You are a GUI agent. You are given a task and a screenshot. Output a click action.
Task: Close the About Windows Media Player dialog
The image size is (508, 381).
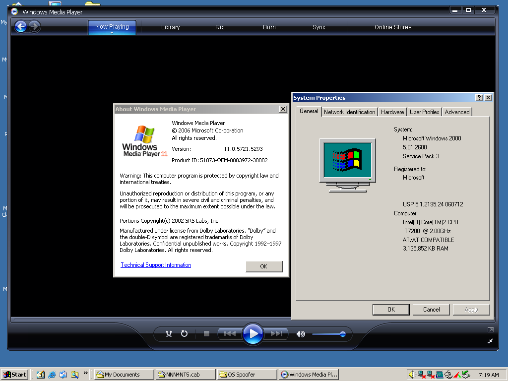tap(283, 109)
